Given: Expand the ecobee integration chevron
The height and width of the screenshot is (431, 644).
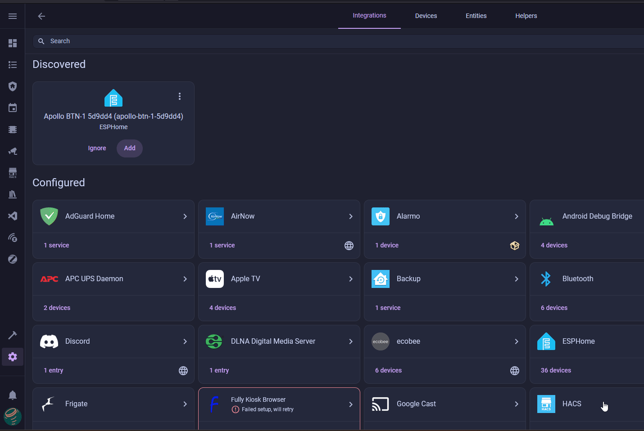Looking at the screenshot, I should (x=517, y=341).
